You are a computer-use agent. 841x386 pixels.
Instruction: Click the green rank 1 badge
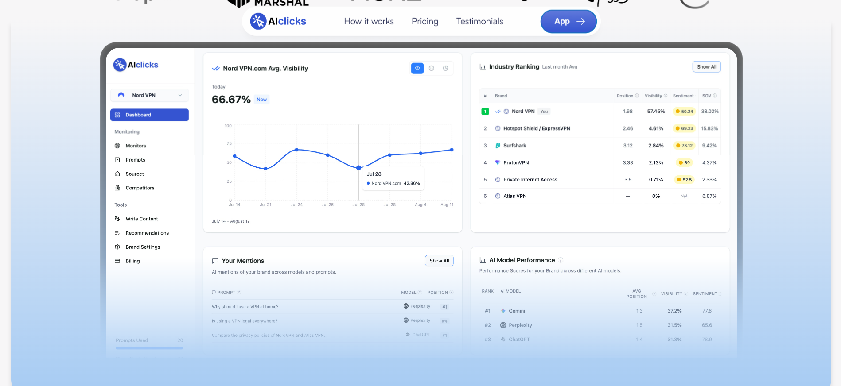(485, 112)
